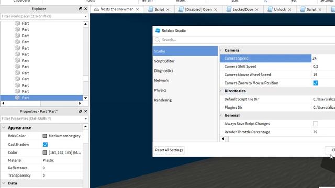Close the Unlock tab

[x=289, y=10]
